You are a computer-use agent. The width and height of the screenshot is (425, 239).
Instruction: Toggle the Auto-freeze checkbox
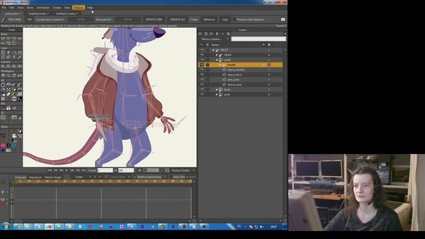point(171,177)
